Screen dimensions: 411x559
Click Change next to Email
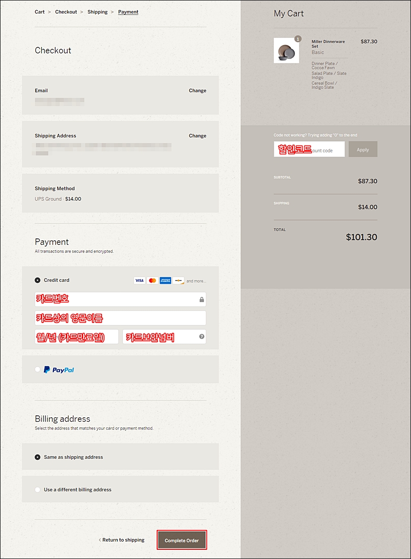pos(197,90)
